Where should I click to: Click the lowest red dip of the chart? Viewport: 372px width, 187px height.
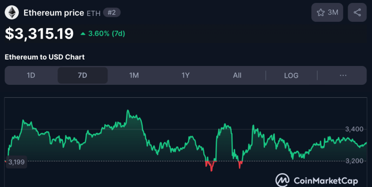211,170
